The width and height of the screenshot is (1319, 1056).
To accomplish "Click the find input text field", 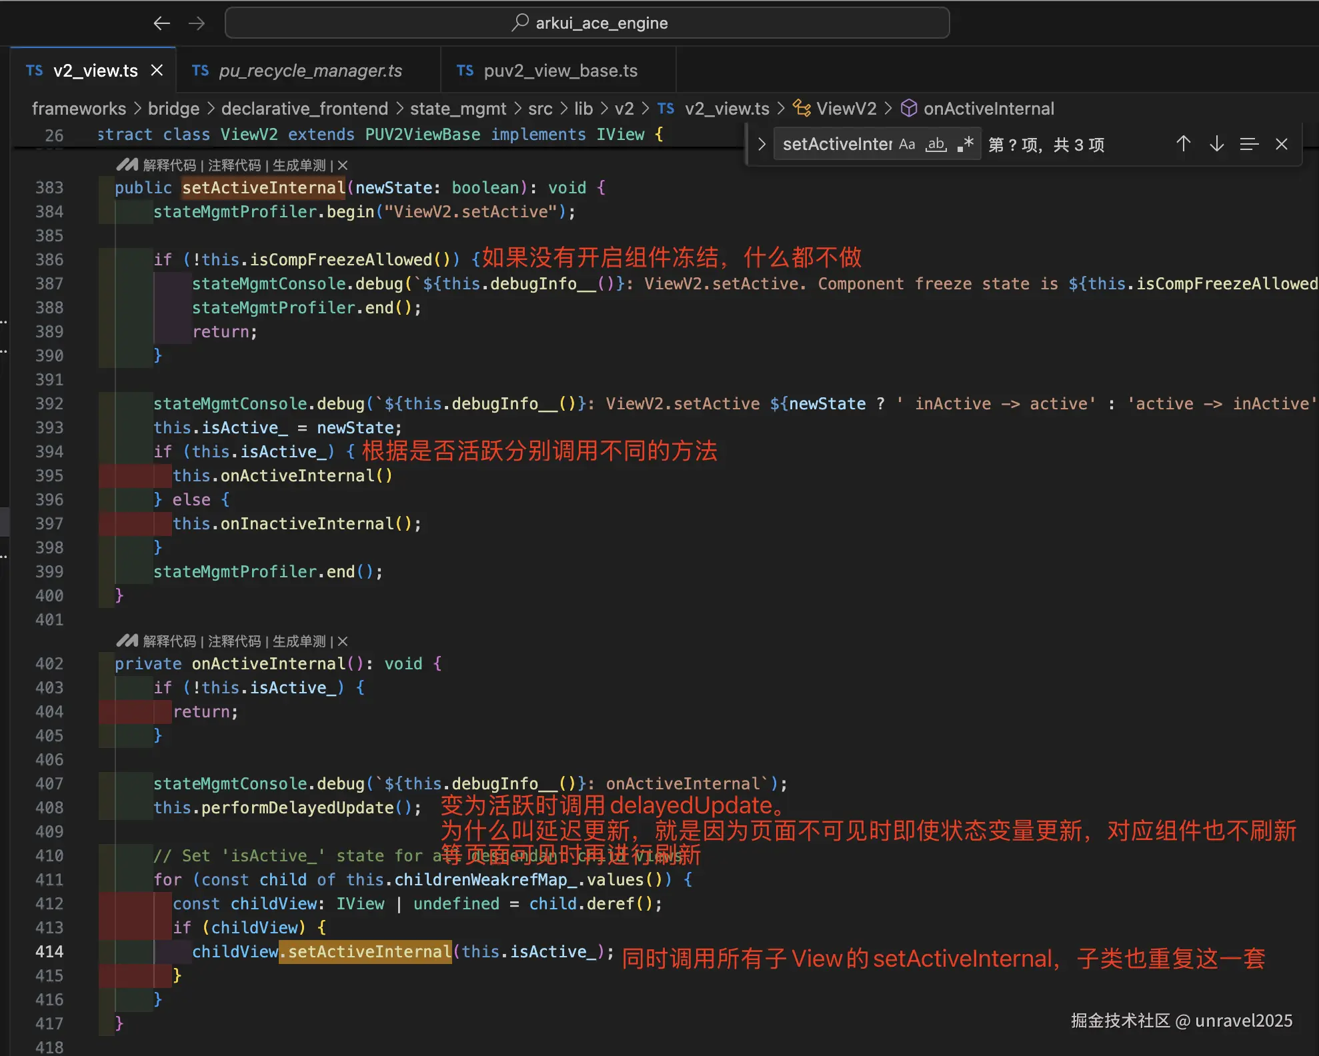I will click(836, 144).
